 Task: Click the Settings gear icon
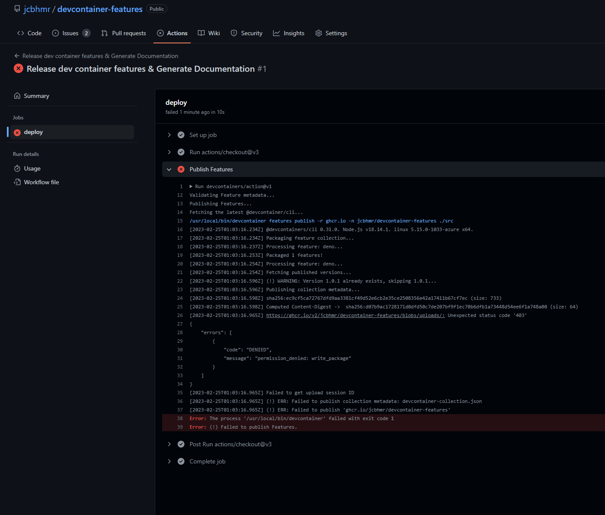tap(318, 33)
